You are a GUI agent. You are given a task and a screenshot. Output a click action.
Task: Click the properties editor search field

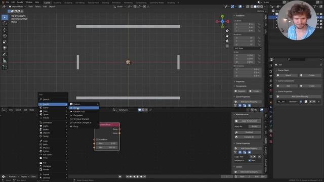pyautogui.click(x=297, y=60)
